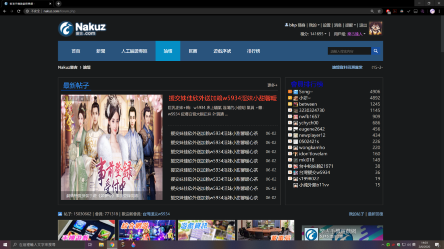Click the browser back arrow
Screen dimensions: 444x249
[4, 11]
